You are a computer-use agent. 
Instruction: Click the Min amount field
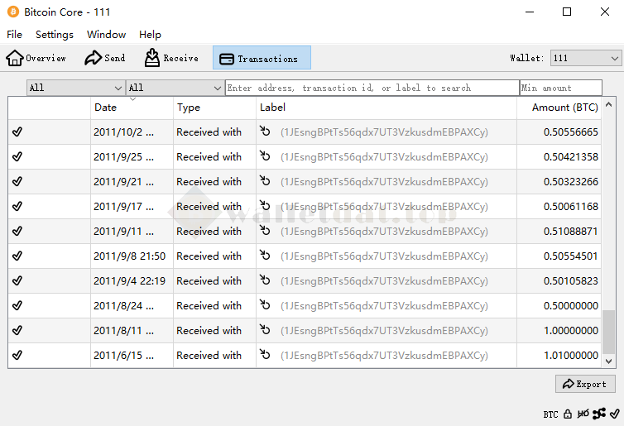[561, 88]
